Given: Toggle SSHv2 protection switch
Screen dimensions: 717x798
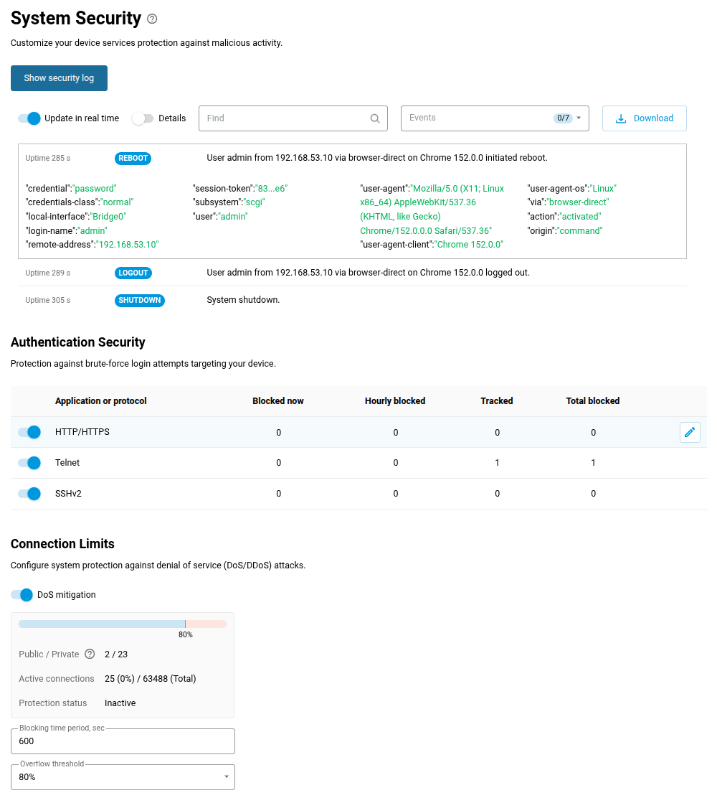Looking at the screenshot, I should click(29, 494).
